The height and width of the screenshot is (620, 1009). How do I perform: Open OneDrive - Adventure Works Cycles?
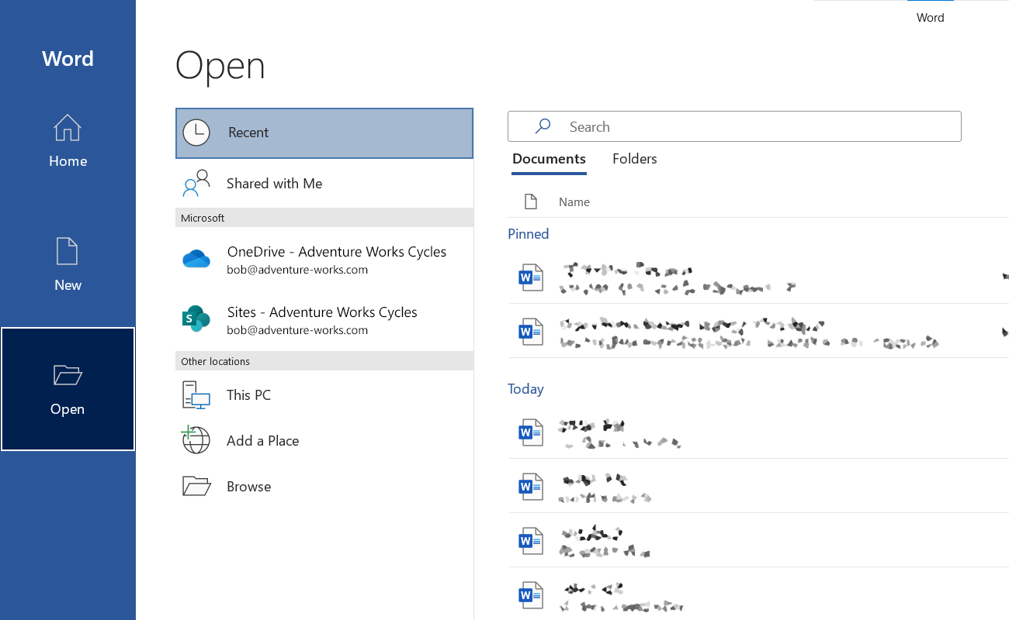point(324,260)
